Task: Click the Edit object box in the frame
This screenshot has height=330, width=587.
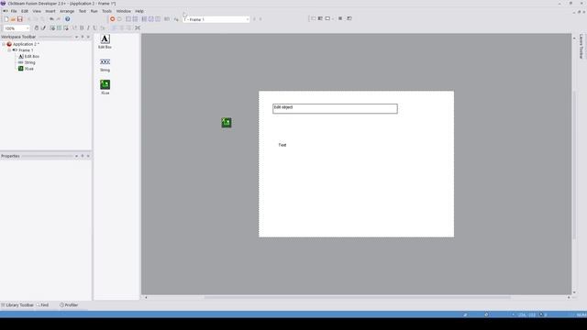Action: pos(335,108)
